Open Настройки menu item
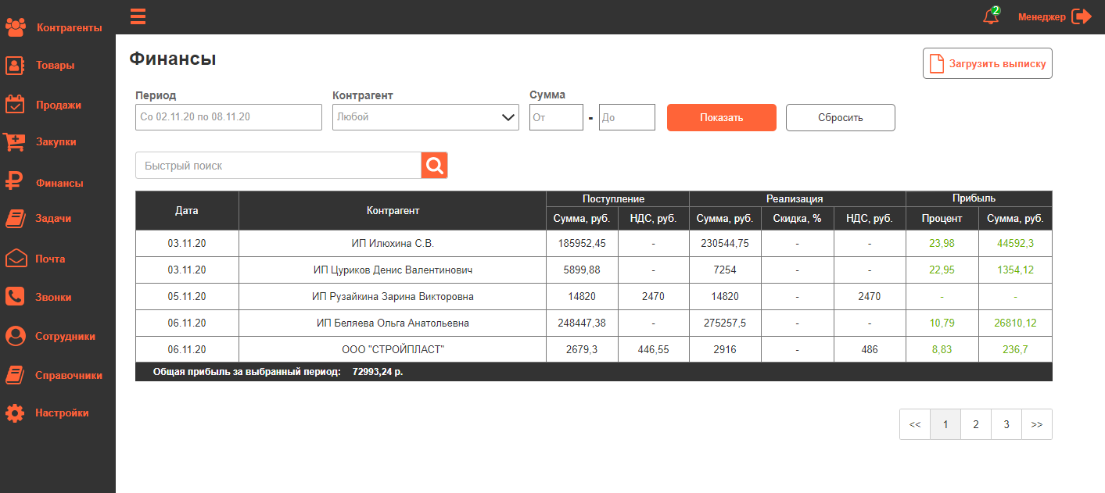Screen dimensions: 1105x493 (x=62, y=413)
